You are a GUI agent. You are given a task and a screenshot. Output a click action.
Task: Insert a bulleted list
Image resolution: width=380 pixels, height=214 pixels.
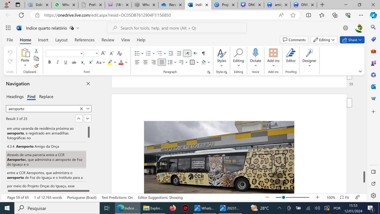point(137,53)
